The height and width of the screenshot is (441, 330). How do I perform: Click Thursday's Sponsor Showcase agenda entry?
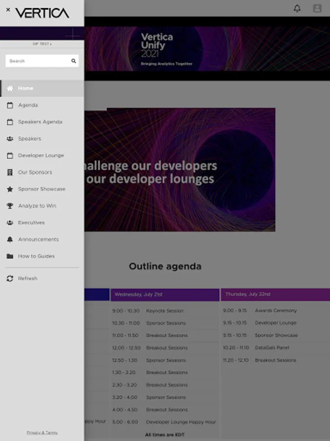pos(276,335)
